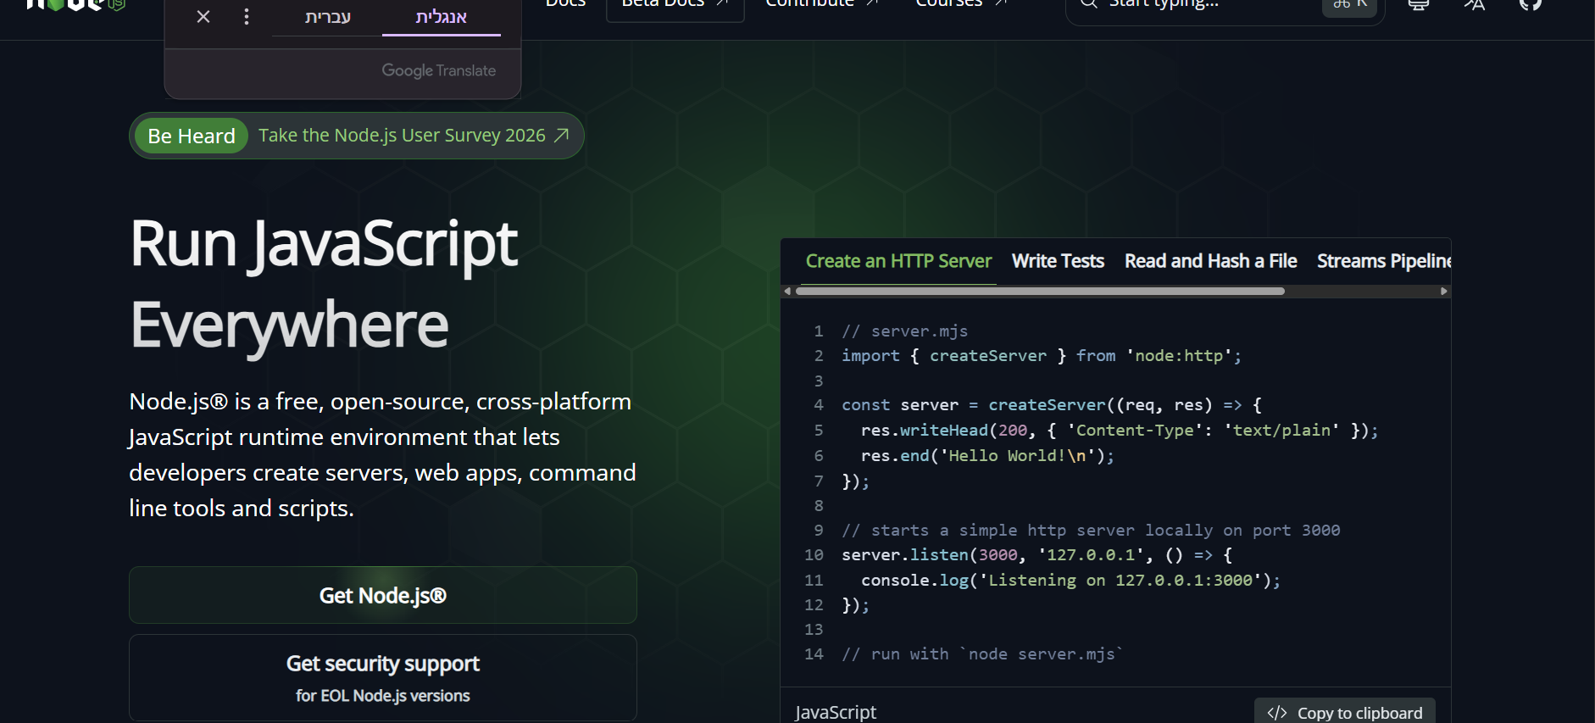Toggle the site theme monitor icon
The height and width of the screenshot is (723, 1595).
point(1419,5)
